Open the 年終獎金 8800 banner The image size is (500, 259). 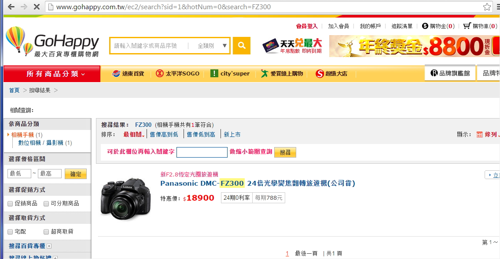coord(414,46)
